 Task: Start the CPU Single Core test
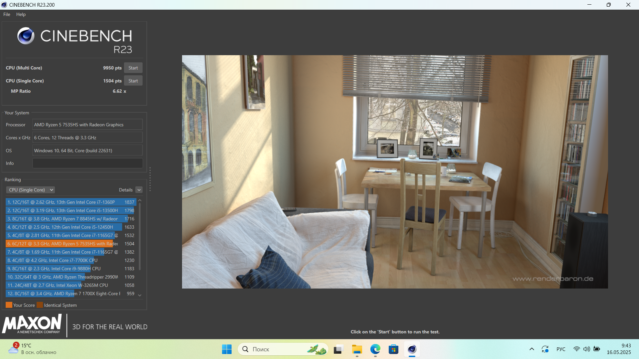tap(133, 81)
